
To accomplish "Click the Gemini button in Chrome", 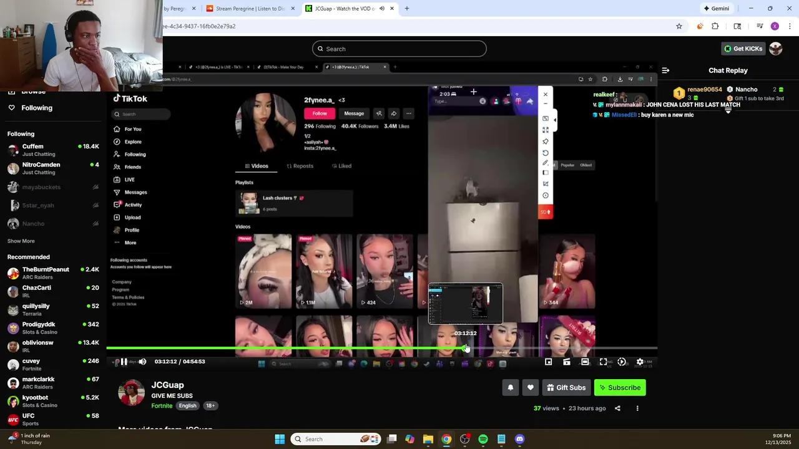I will [716, 9].
